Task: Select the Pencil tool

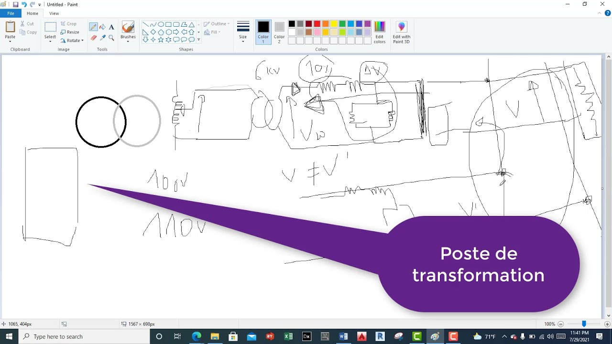Action: click(93, 27)
